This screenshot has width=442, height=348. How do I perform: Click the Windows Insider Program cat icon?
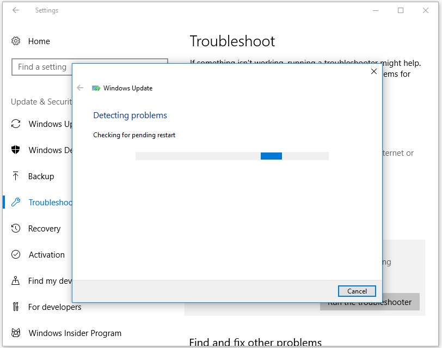(x=16, y=333)
